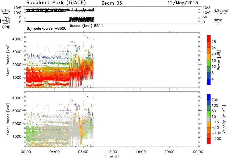Click the '20:00' time axis tick label
229x158 pixels.
click(x=169, y=152)
